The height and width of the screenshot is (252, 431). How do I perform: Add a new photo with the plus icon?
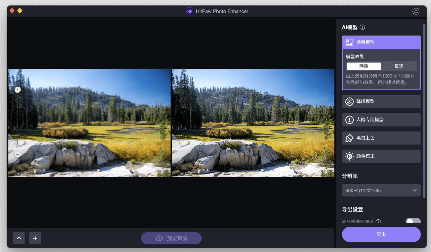click(35, 238)
